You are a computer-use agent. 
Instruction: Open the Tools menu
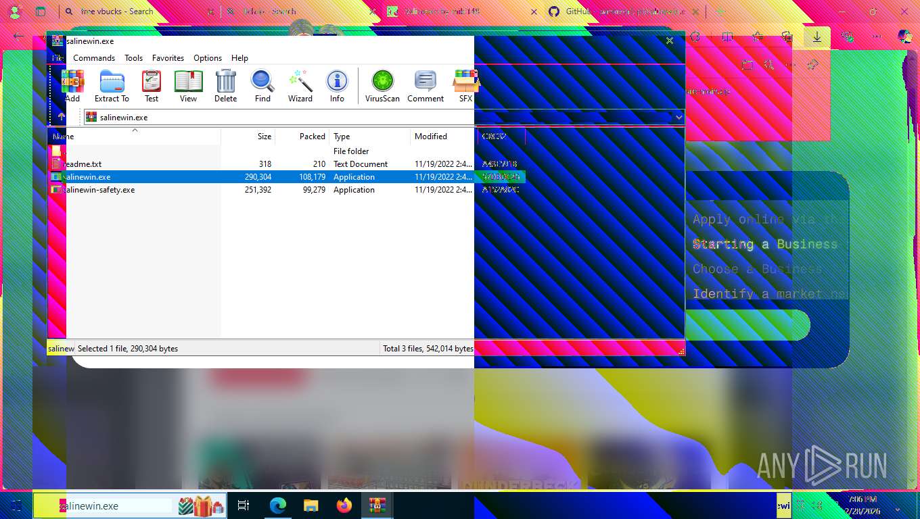133,58
